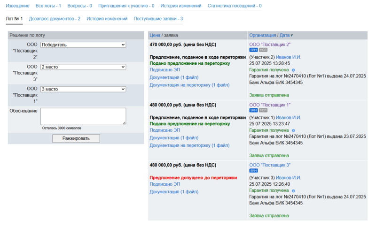Click sort arrow in Организация / Дата header

(x=291, y=35)
